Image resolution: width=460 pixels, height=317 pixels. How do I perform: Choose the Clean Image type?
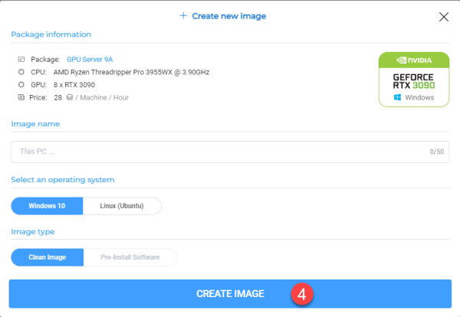(48, 257)
